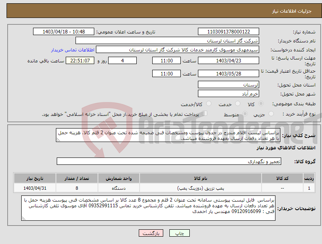Screen dimensions: 322x244
Task: Click the واحد شمارش column header
Action: pyautogui.click(x=119, y=178)
